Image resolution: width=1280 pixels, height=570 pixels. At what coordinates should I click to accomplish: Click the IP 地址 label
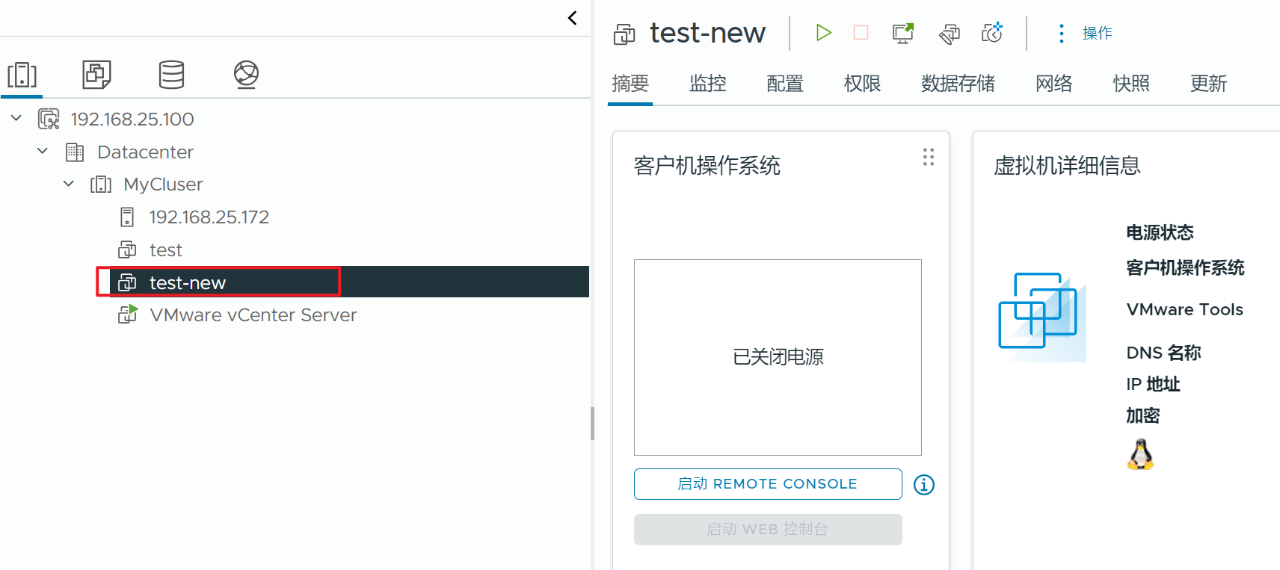tap(1153, 384)
